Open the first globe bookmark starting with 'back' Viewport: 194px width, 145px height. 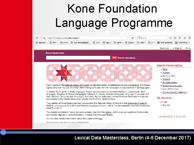click(41, 42)
